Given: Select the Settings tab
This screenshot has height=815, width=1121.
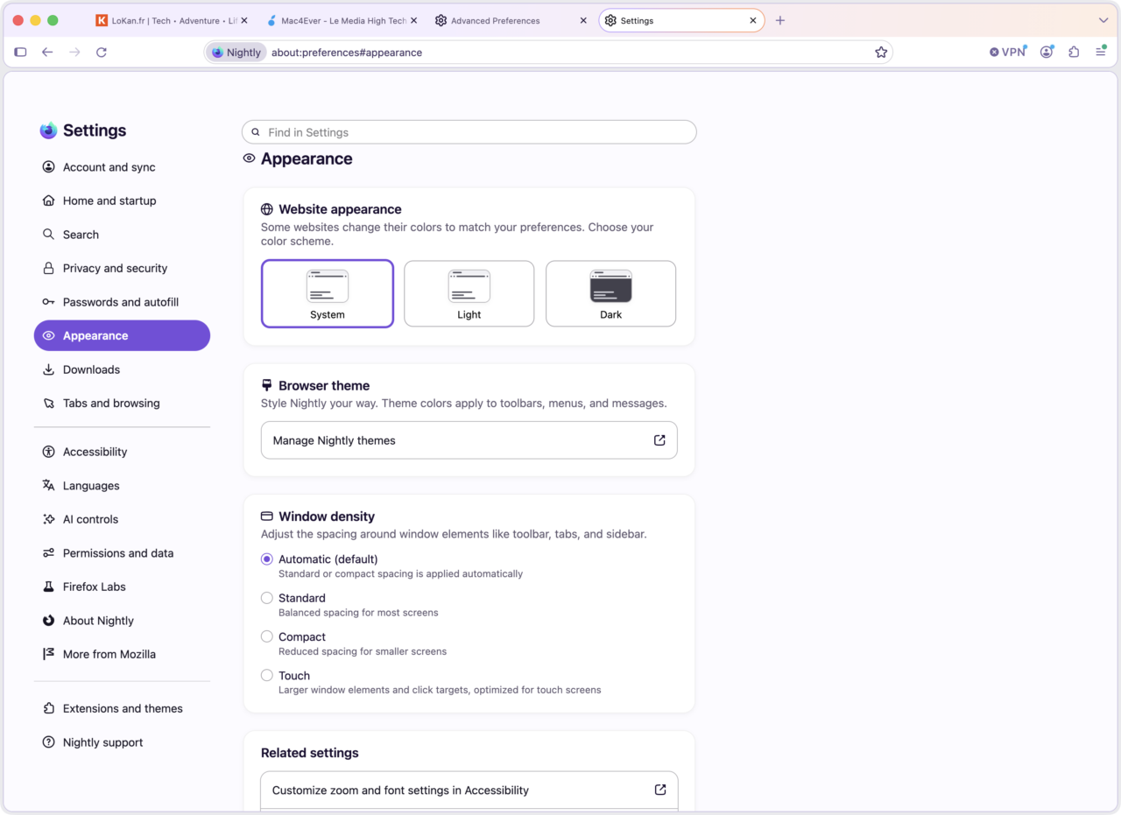Looking at the screenshot, I should [x=681, y=20].
